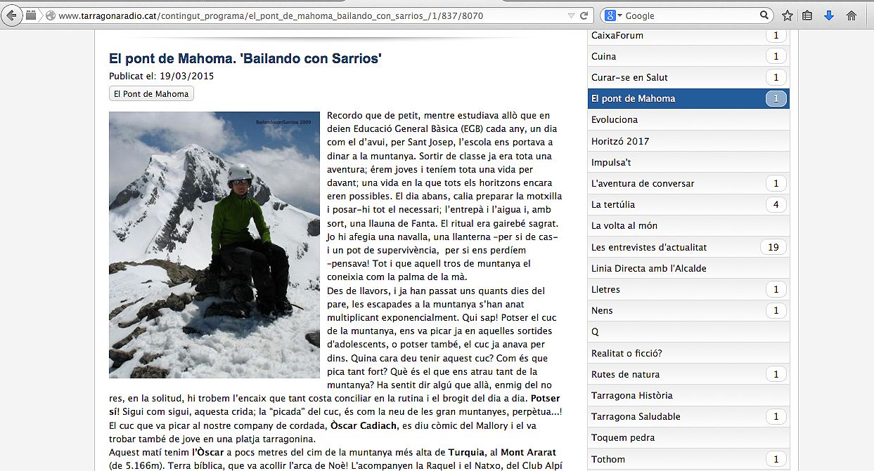Select La volta al món category
The image size is (874, 471).
[688, 225]
